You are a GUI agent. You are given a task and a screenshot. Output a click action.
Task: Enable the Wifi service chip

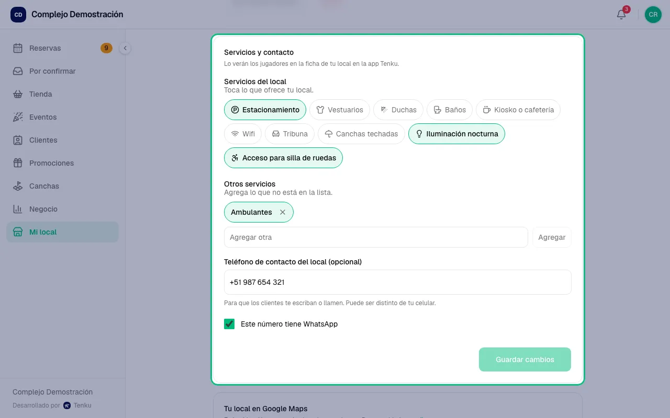click(x=243, y=134)
